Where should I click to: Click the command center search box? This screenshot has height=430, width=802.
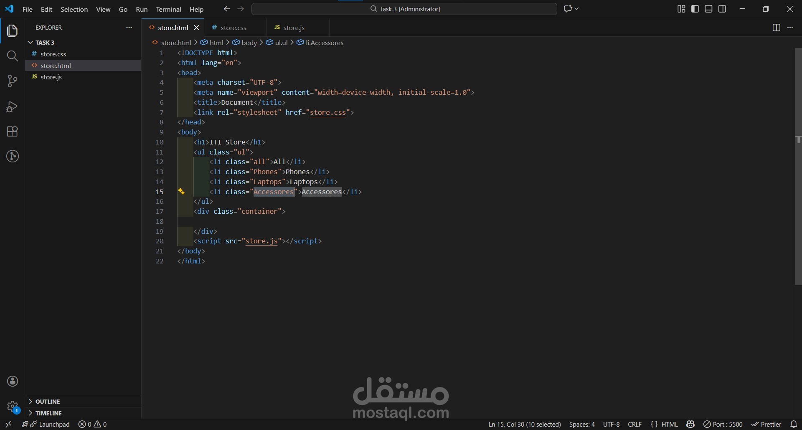[x=404, y=9]
